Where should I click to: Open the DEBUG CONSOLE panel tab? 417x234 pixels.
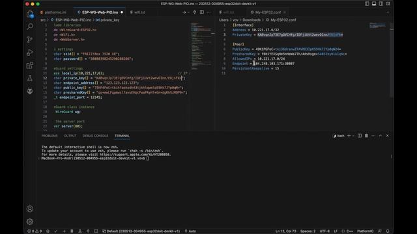(x=95, y=136)
